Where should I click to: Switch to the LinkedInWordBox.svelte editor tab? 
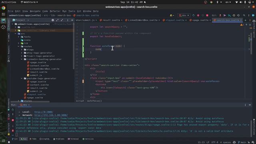[x=142, y=20]
